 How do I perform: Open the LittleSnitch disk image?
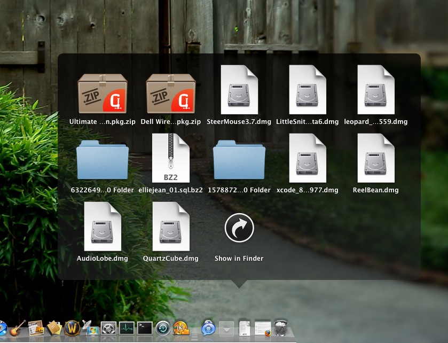tap(308, 89)
